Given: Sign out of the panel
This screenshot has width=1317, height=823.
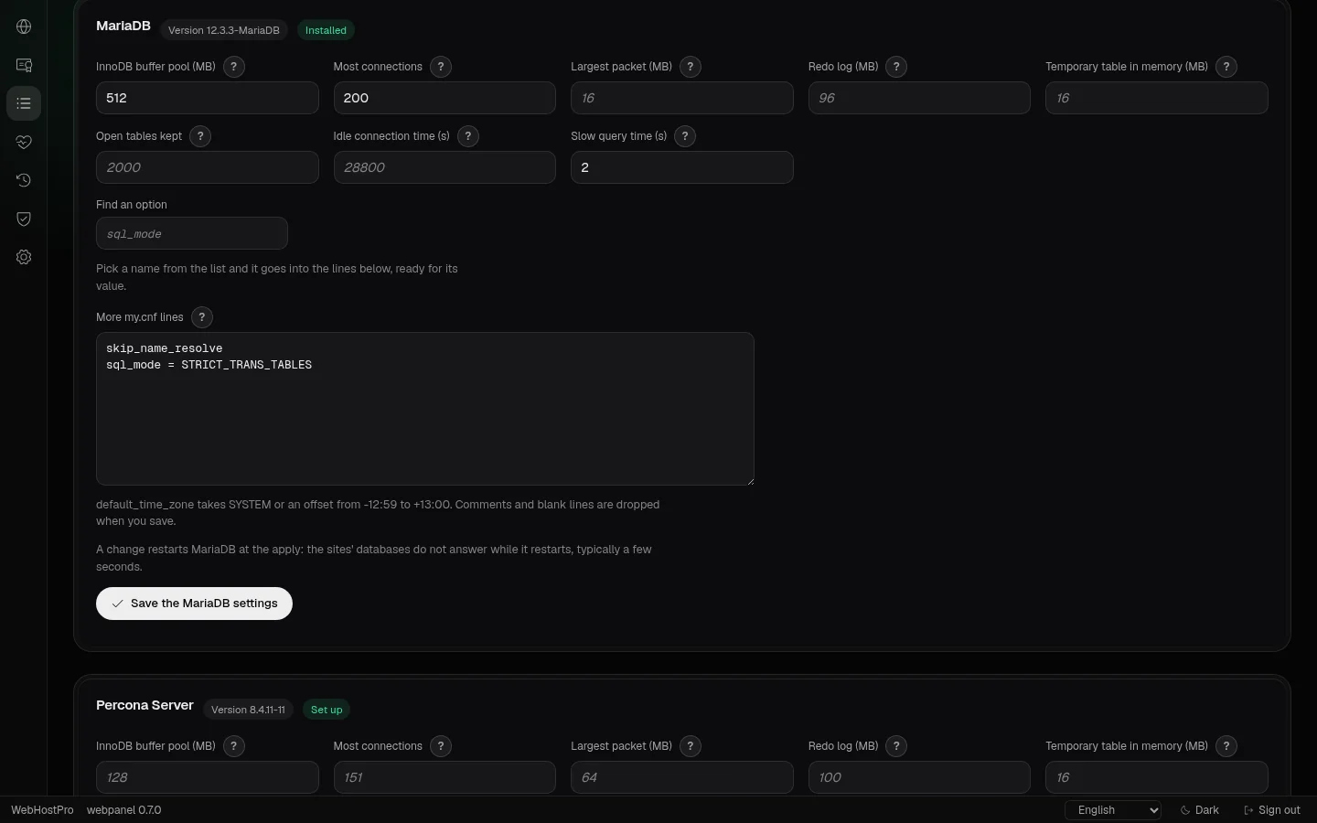Looking at the screenshot, I should (x=1272, y=810).
